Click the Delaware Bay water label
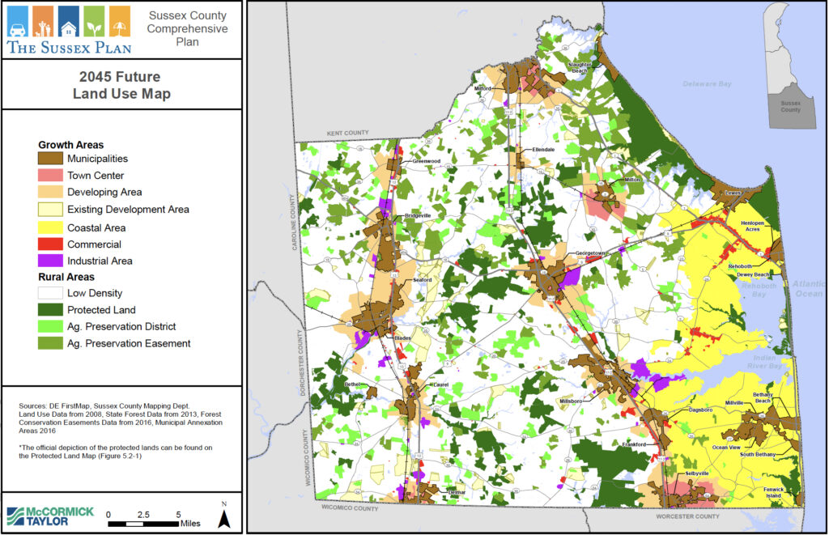The height and width of the screenshot is (535, 829). coord(707,84)
